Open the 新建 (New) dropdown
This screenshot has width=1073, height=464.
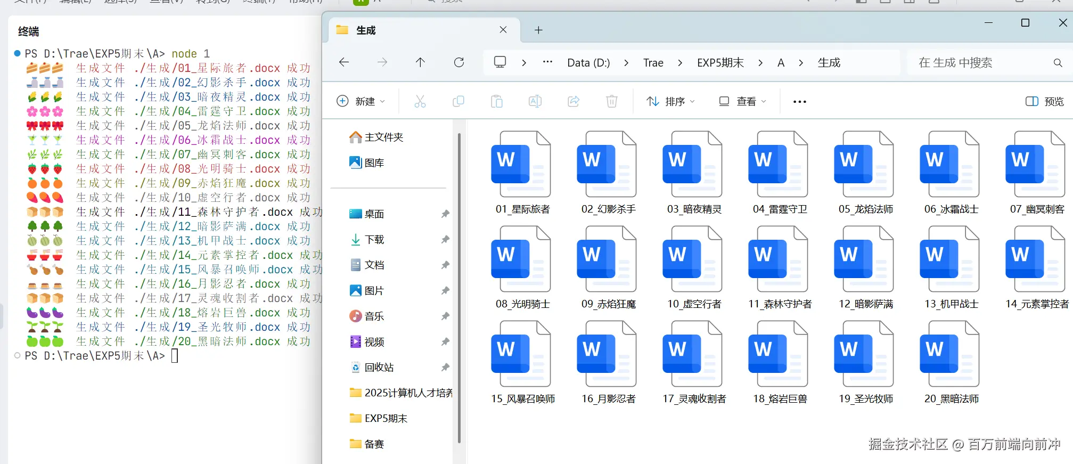pyautogui.click(x=361, y=101)
